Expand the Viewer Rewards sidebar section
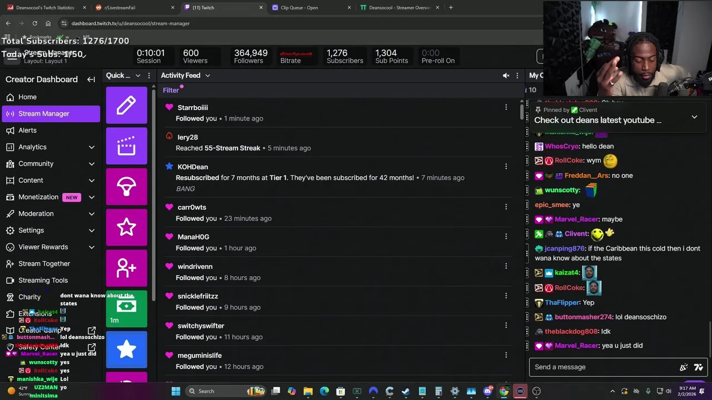The width and height of the screenshot is (712, 400). [x=92, y=247]
